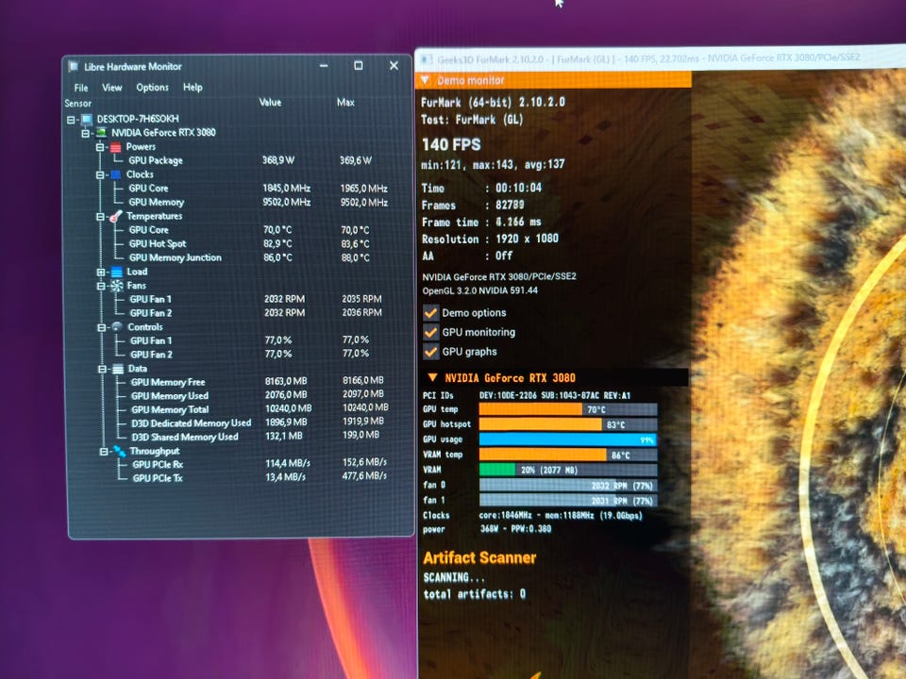906x679 pixels.
Task: Uncheck the GPU graphs checkbox
Action: (430, 352)
